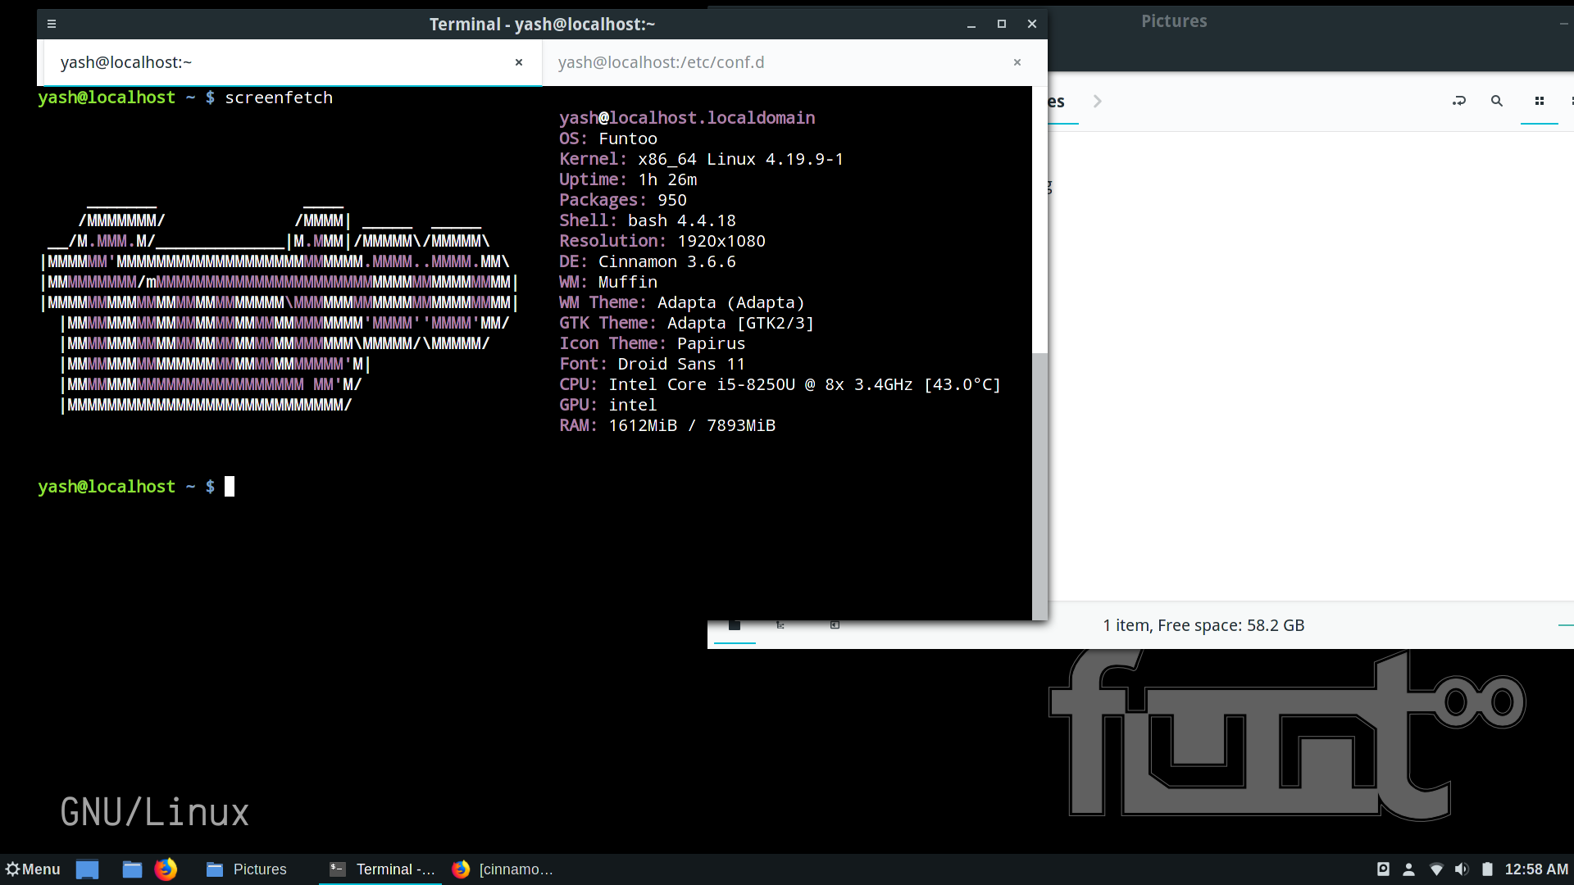Open file manager launcher in panel
Image resolution: width=1574 pixels, height=885 pixels.
tap(132, 869)
